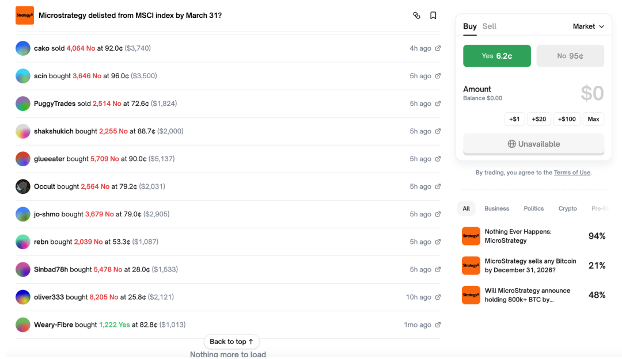Click the market title heading text
Image resolution: width=622 pixels, height=359 pixels.
pos(130,16)
